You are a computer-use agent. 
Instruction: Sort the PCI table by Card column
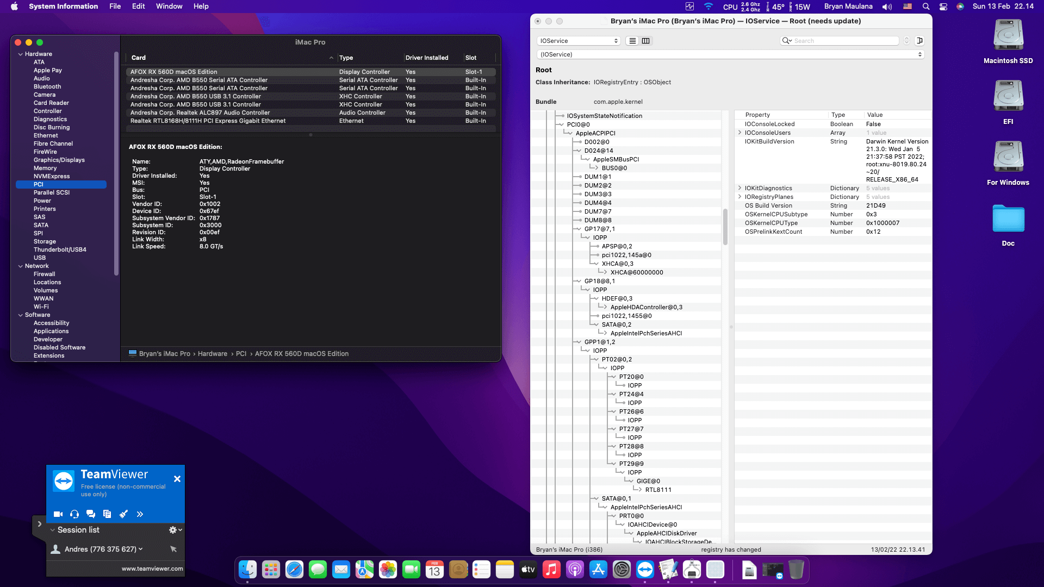click(231, 58)
